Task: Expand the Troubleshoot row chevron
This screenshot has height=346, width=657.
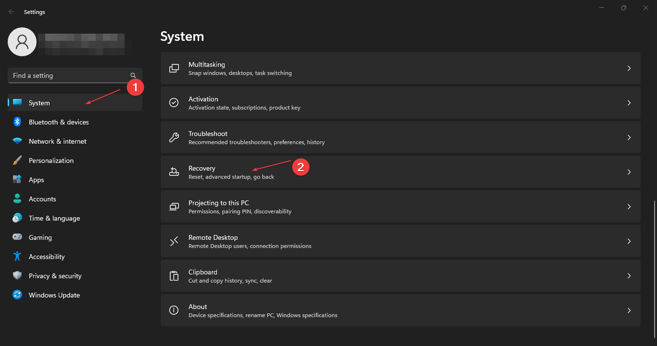Action: pyautogui.click(x=629, y=137)
